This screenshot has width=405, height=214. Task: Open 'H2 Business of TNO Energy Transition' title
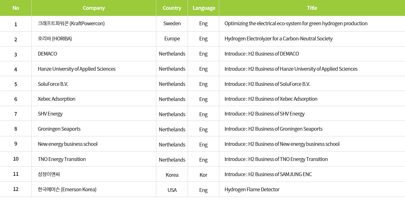[276, 159]
